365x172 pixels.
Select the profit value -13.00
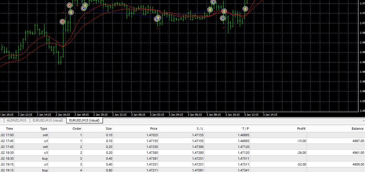301,141
